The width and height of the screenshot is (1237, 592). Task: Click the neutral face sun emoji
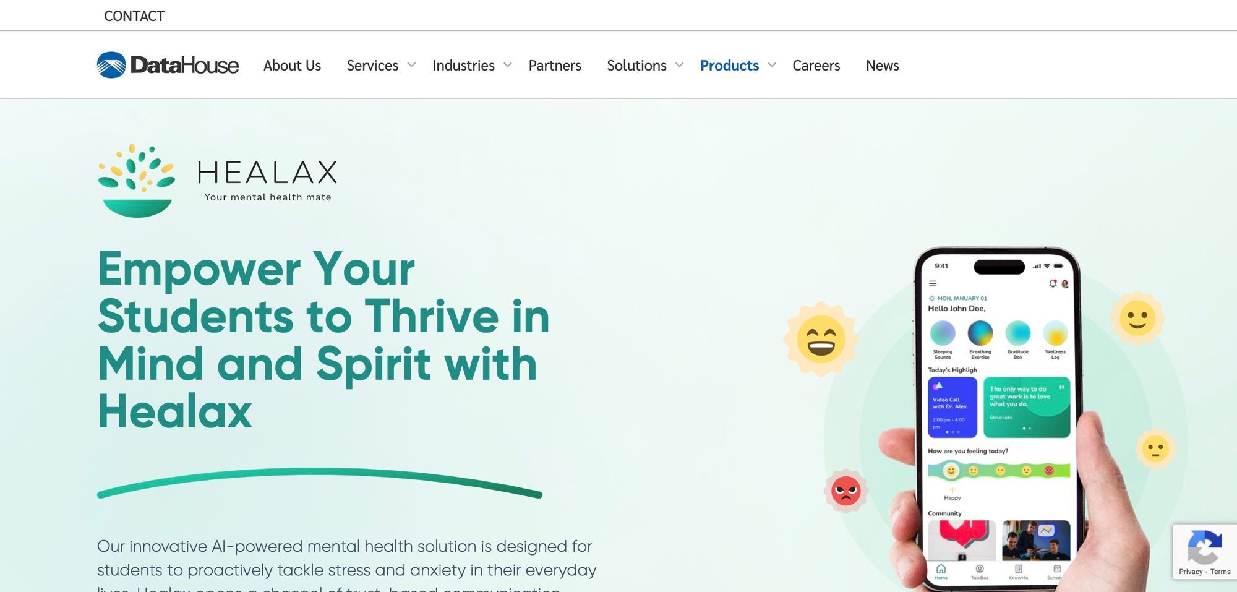pos(1155,448)
